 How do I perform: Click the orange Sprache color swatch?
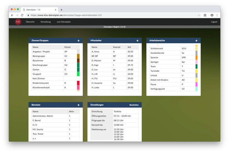coord(196,58)
